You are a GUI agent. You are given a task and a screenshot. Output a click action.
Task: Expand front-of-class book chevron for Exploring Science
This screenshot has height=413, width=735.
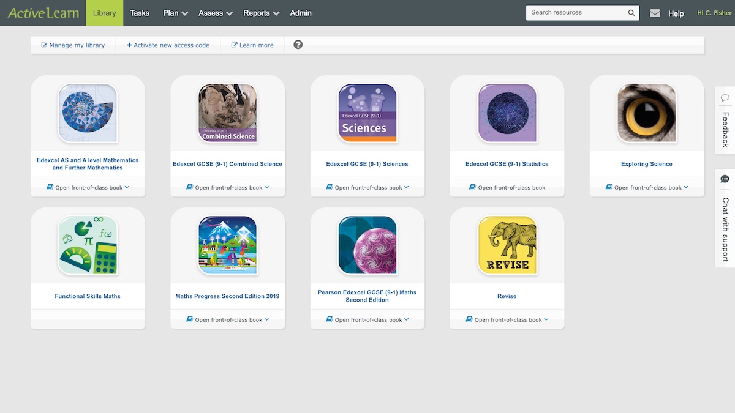click(686, 187)
